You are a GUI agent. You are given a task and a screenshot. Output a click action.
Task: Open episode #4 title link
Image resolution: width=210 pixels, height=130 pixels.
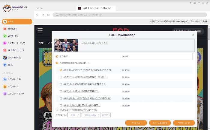click(81, 91)
